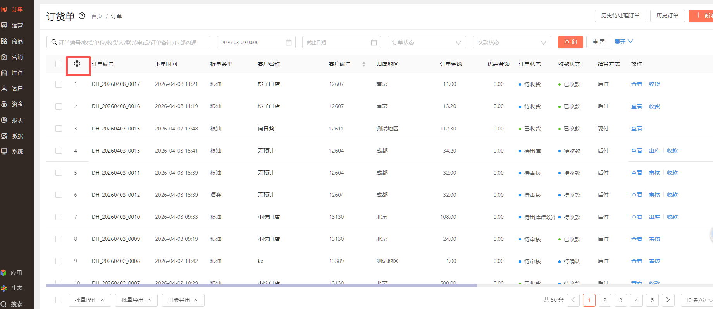Open the 营销 sidebar icon
The image size is (713, 309).
click(4, 57)
